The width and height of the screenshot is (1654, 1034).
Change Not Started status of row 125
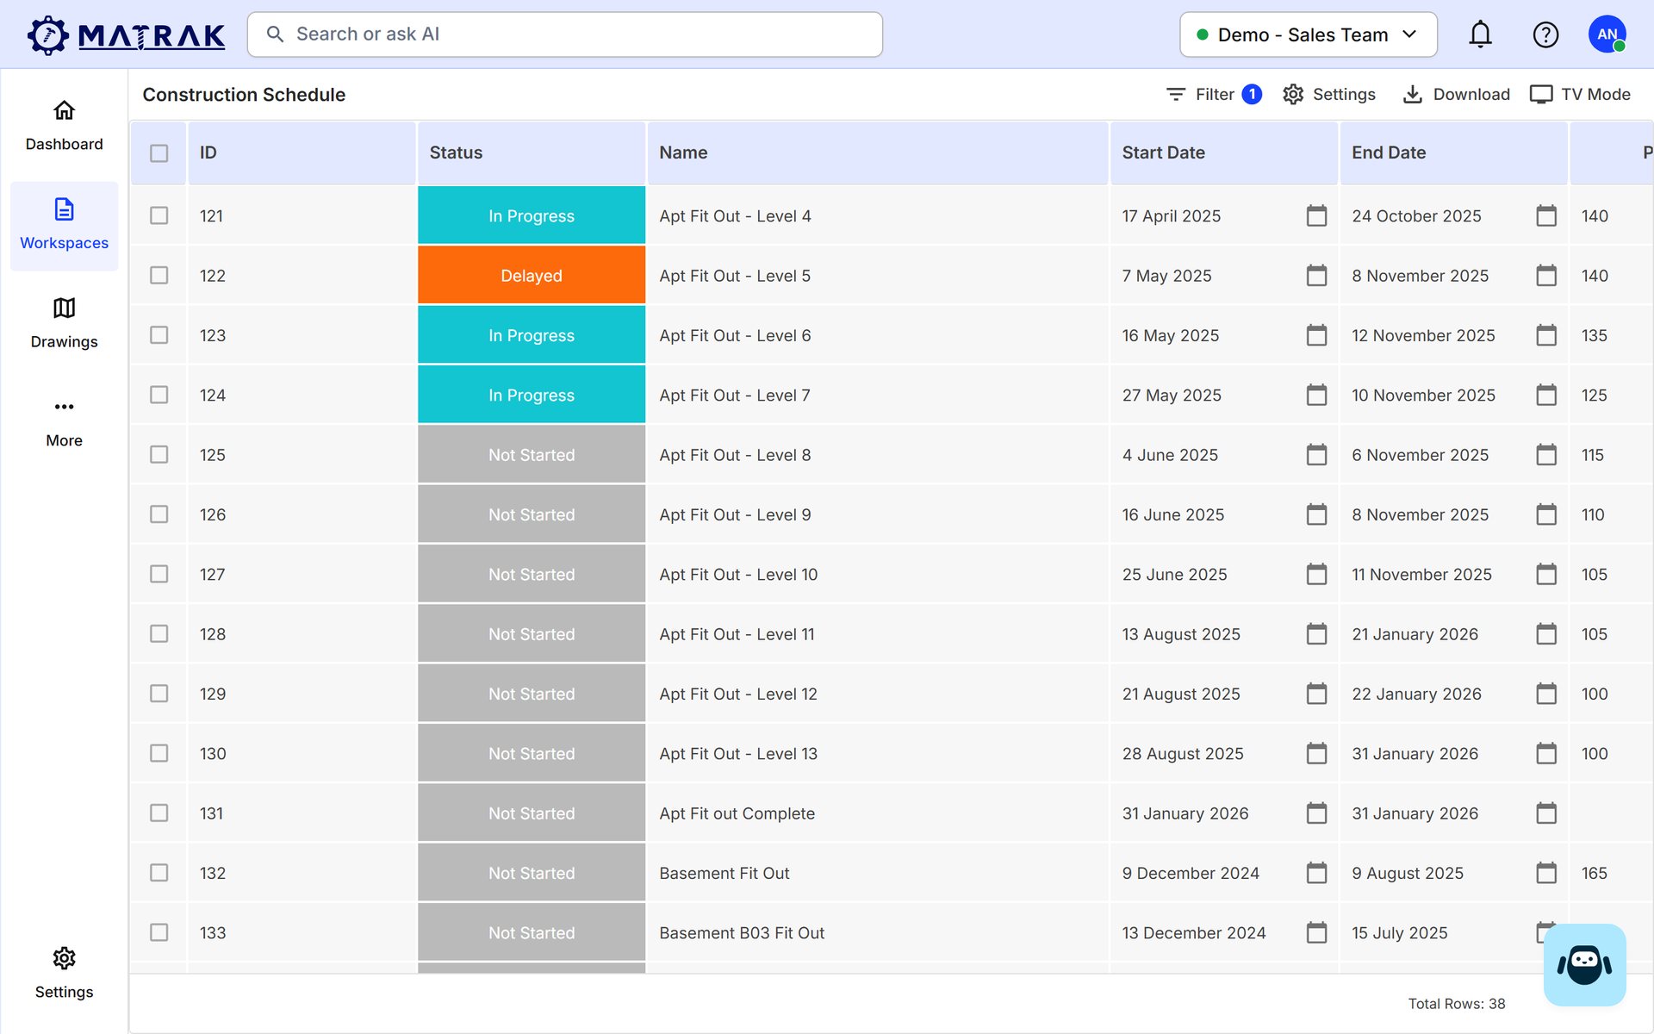click(x=532, y=455)
